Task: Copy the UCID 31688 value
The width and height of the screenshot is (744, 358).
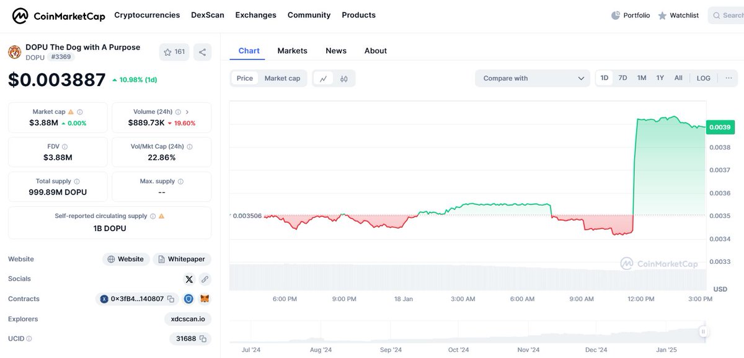Action: tap(203, 339)
